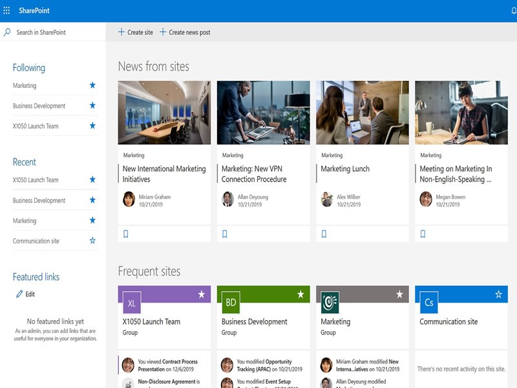The width and height of the screenshot is (517, 388).
Task: Open "Marketing: New VPN Connection Procedure" news post
Action: click(x=255, y=173)
